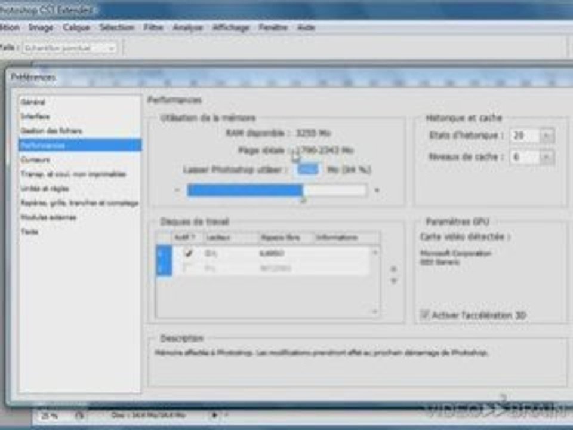573x430 pixels.
Task: Open the Filtre menu
Action: [x=153, y=27]
